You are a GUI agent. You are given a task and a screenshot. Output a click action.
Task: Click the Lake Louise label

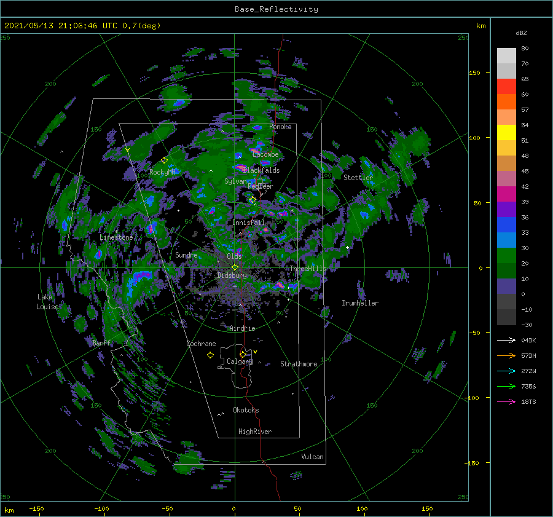pos(47,302)
